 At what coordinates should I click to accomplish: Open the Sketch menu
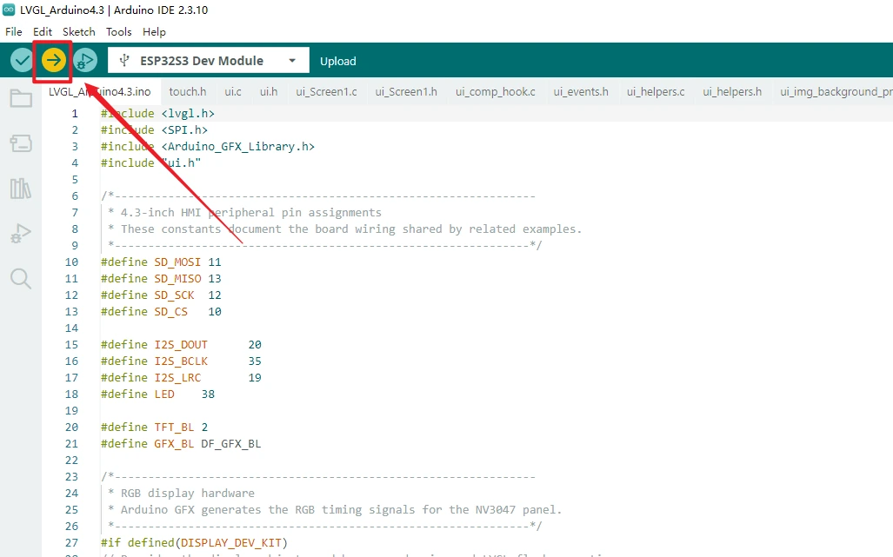coord(78,32)
